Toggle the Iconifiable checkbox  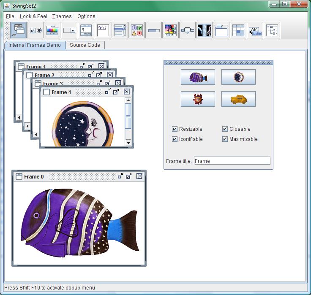coord(175,139)
